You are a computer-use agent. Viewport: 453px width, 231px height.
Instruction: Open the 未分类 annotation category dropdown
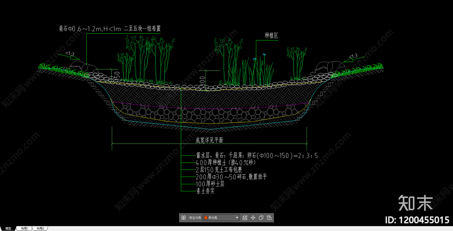pyautogui.click(x=221, y=218)
